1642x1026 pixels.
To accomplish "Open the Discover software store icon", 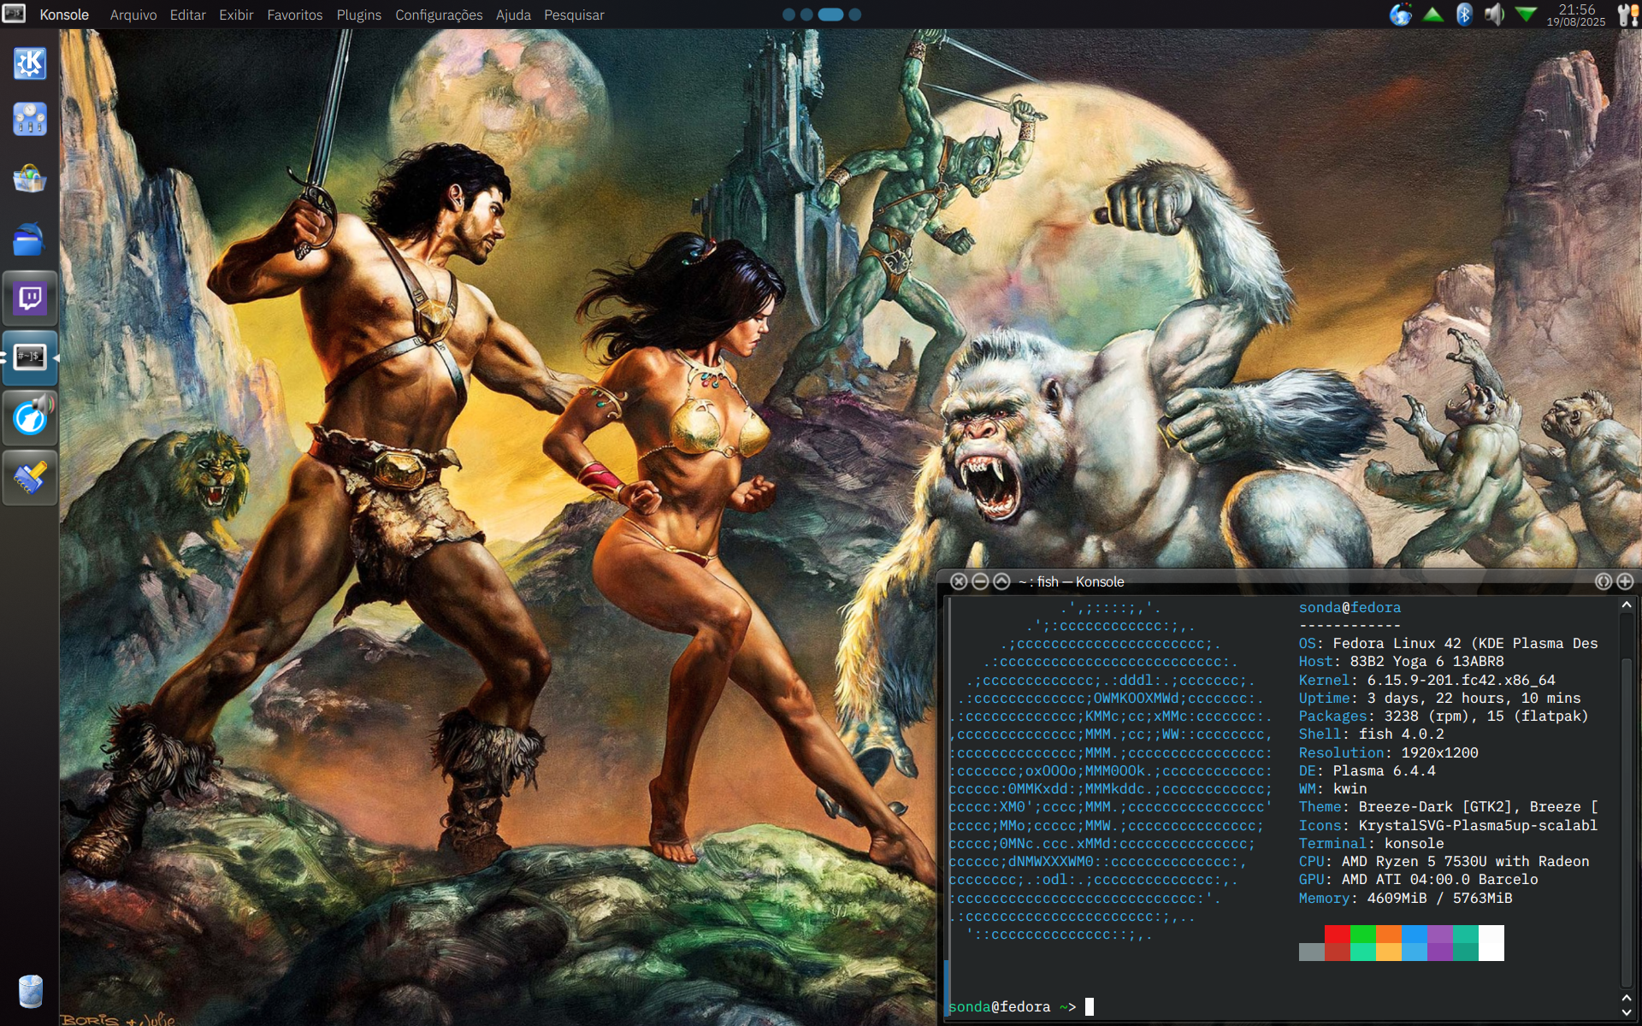I will click(30, 179).
